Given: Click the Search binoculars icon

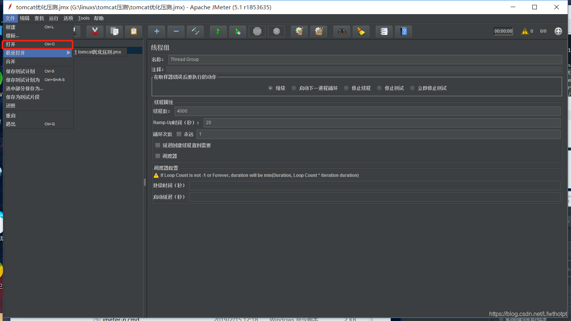Looking at the screenshot, I should (342, 32).
